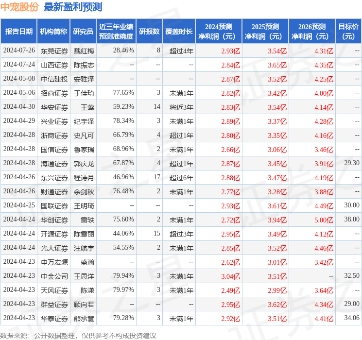Click the 最新盈利预测 heading
Viewport: 362px width, 340px height.
coord(73,7)
